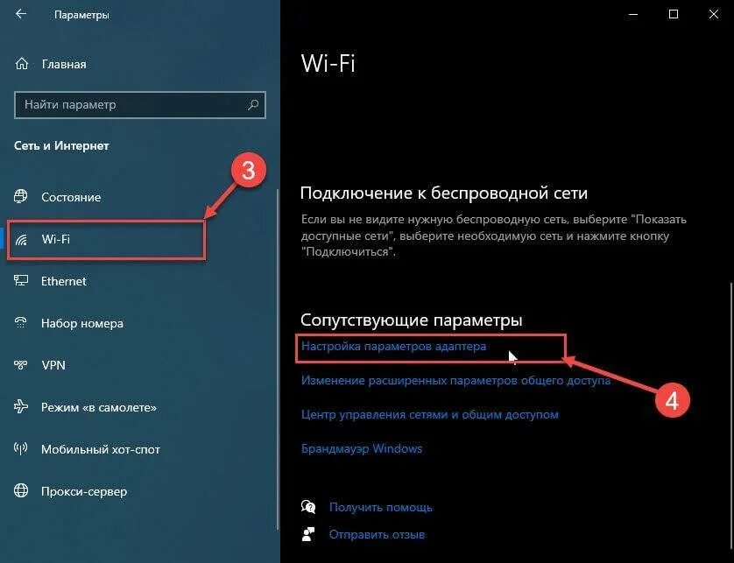Viewport: 734px width, 563px height.
Task: Click the VPN icon
Action: 21,365
